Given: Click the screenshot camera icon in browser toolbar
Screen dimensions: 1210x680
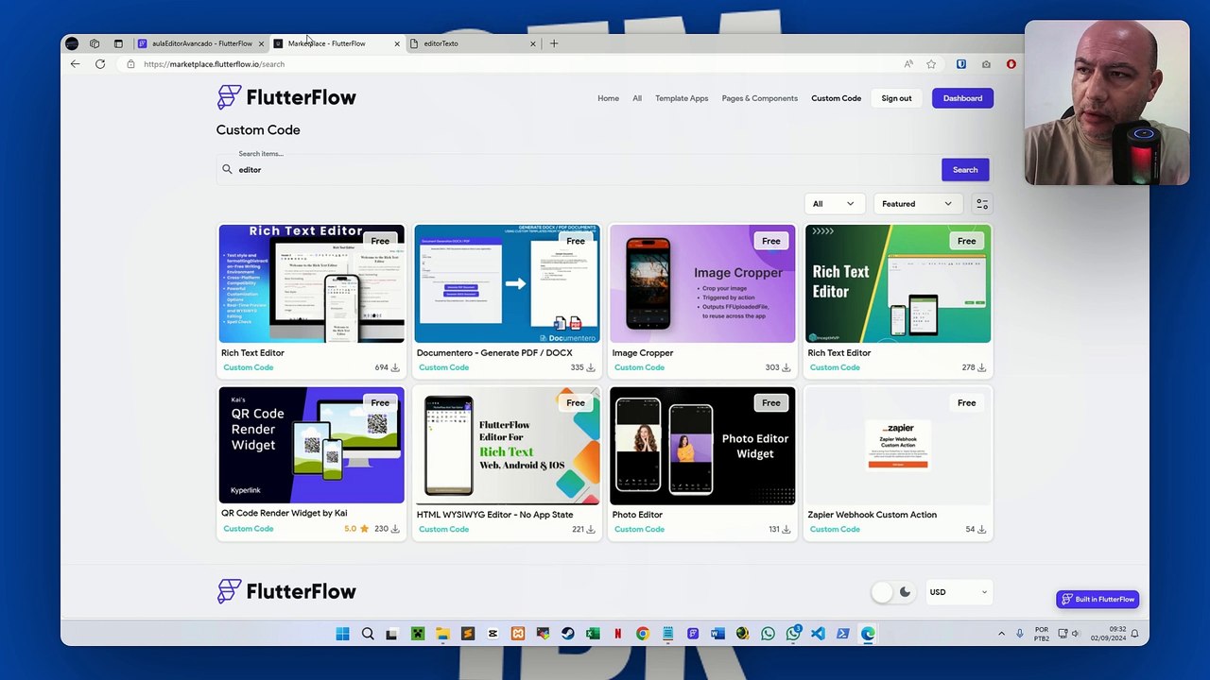Looking at the screenshot, I should click(986, 64).
